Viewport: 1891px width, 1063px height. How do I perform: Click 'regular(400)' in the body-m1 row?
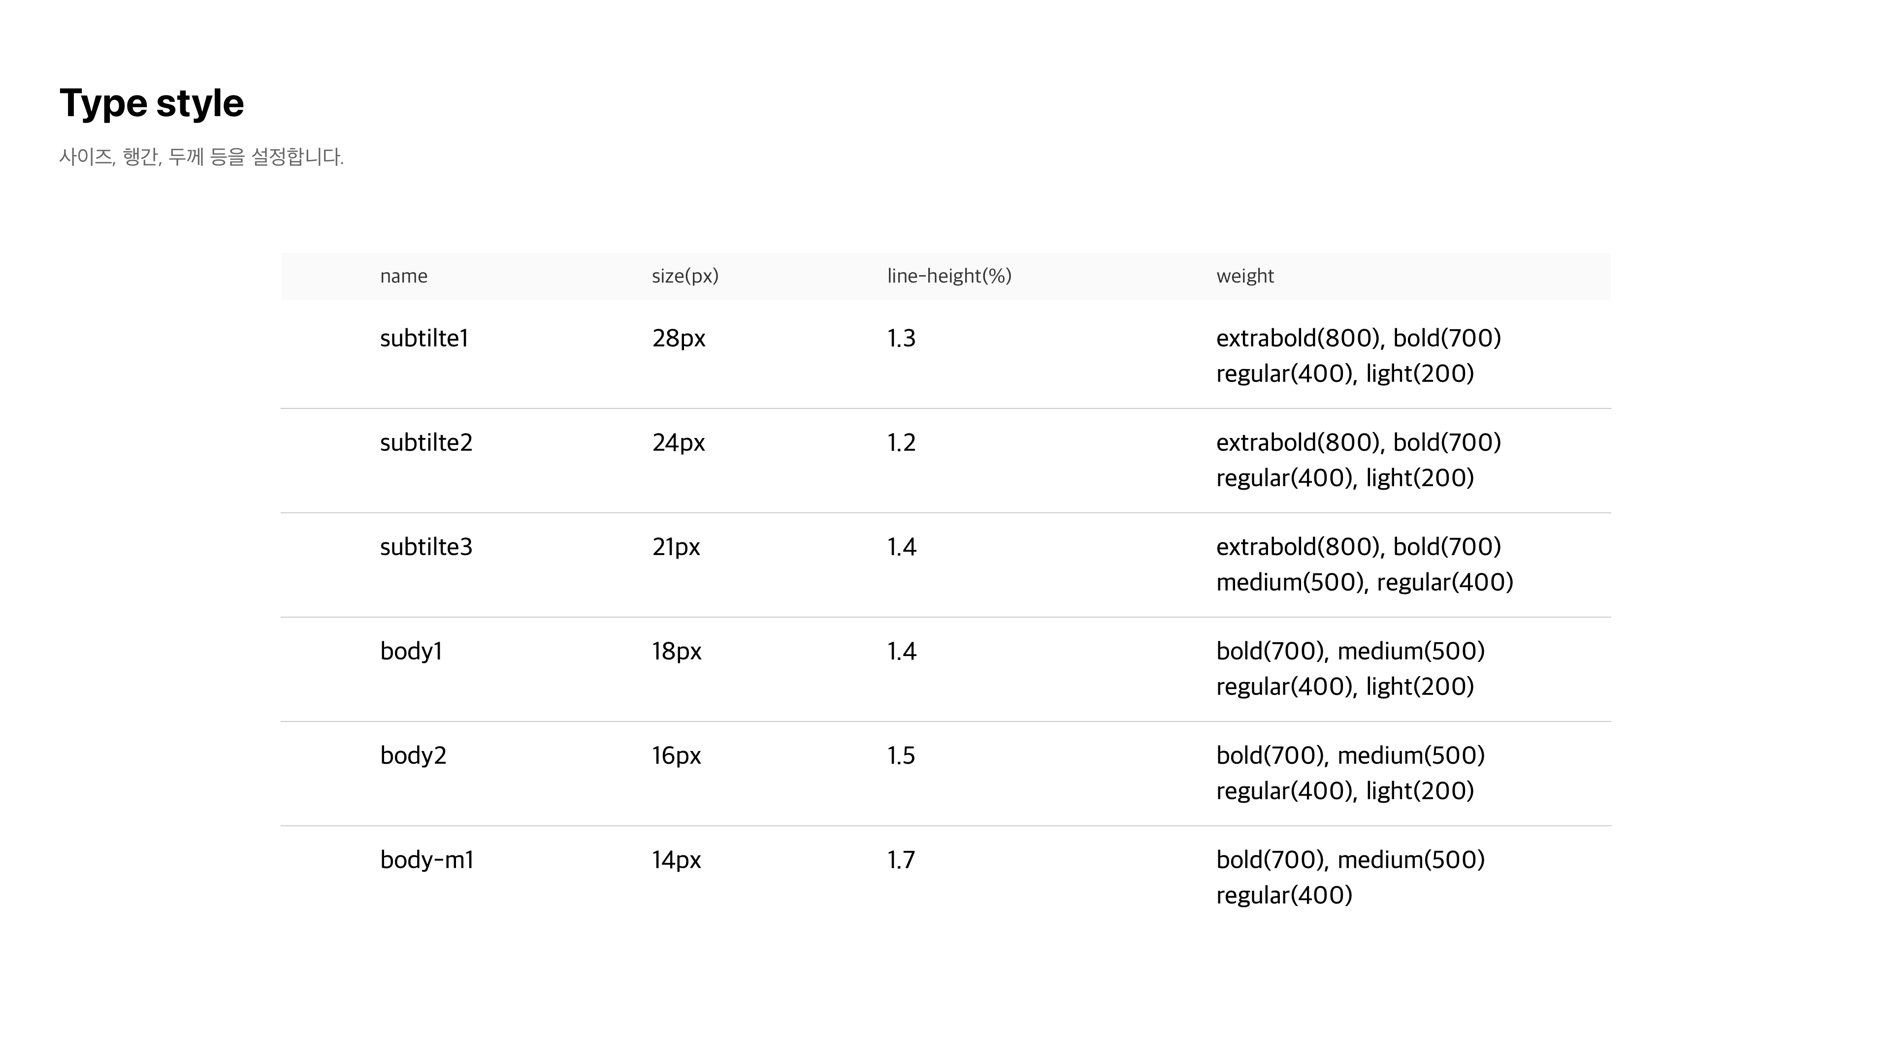[x=1284, y=895]
